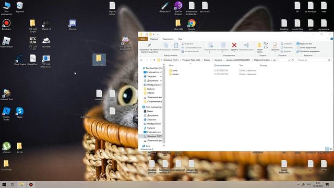This screenshot has width=334, height=188.
Task: Click 'Roblox' in the address breadcrumb
Action: pyautogui.click(x=207, y=60)
